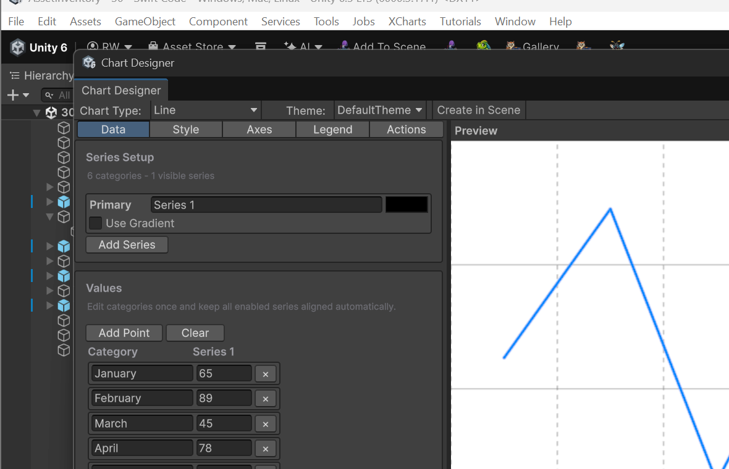Viewport: 729px width, 469px height.
Task: Switch to the Legend tab
Action: 333,130
